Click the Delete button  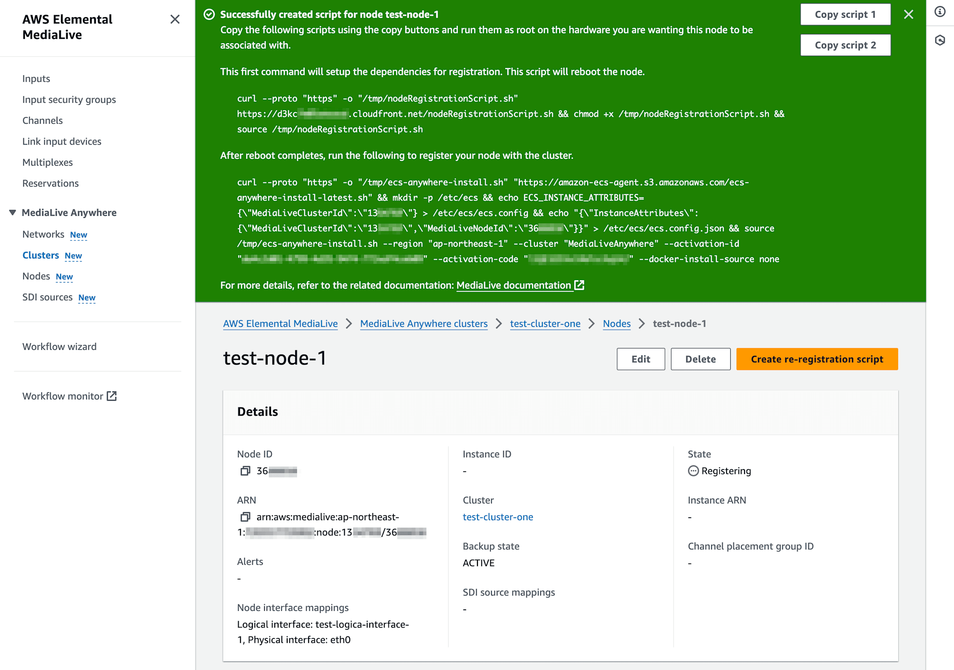701,359
